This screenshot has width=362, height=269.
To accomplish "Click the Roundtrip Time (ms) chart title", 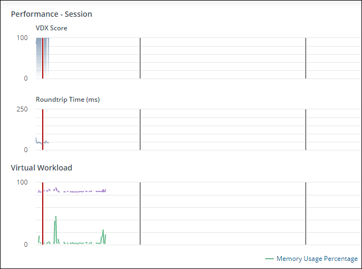I will 68,100.
